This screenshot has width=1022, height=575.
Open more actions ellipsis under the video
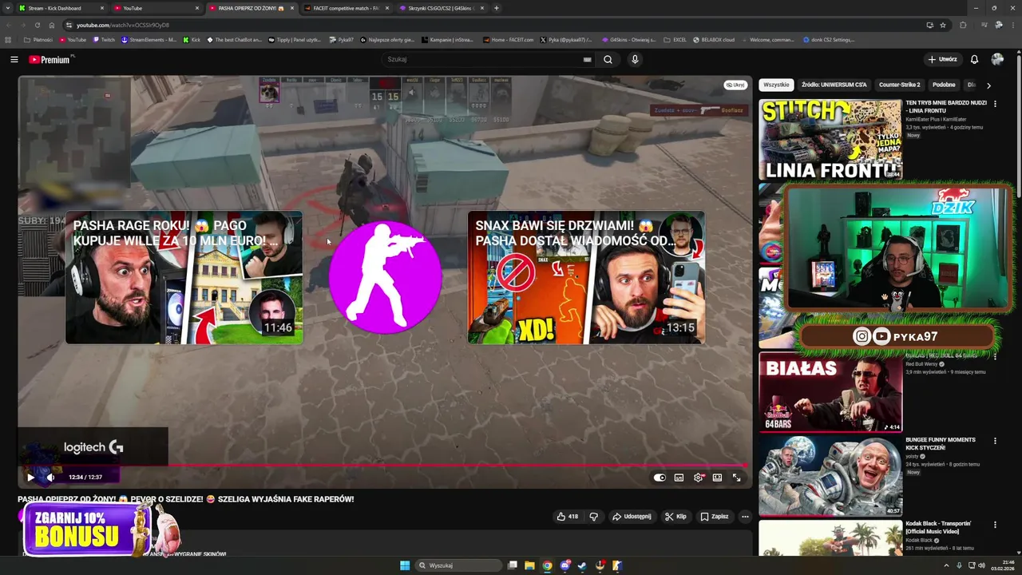pyautogui.click(x=745, y=517)
